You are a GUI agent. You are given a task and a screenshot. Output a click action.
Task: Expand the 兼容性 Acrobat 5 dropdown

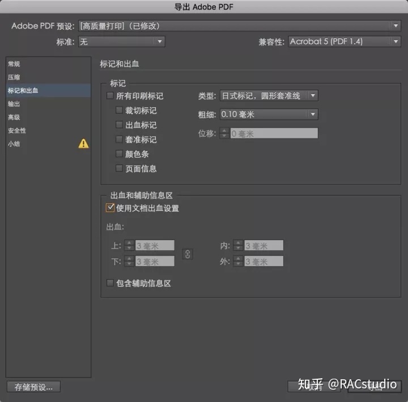345,41
